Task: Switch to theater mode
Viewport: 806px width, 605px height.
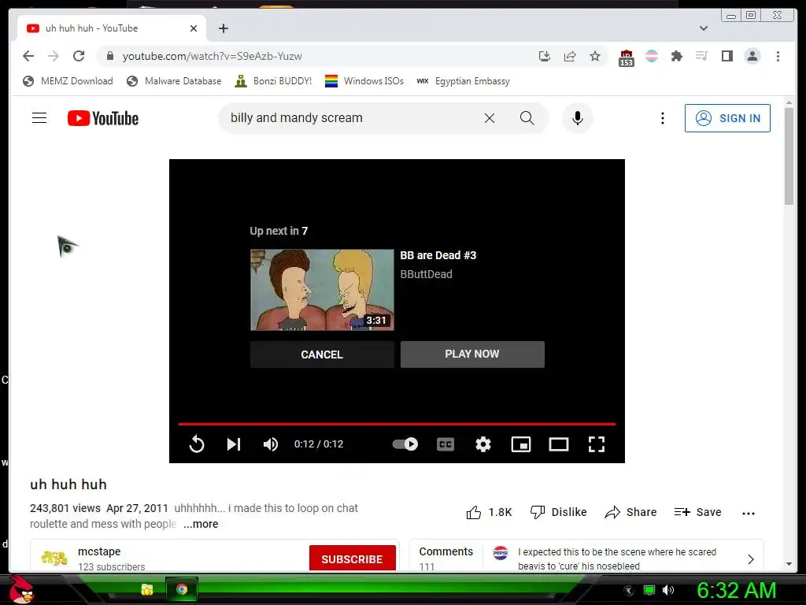Action: 559,444
